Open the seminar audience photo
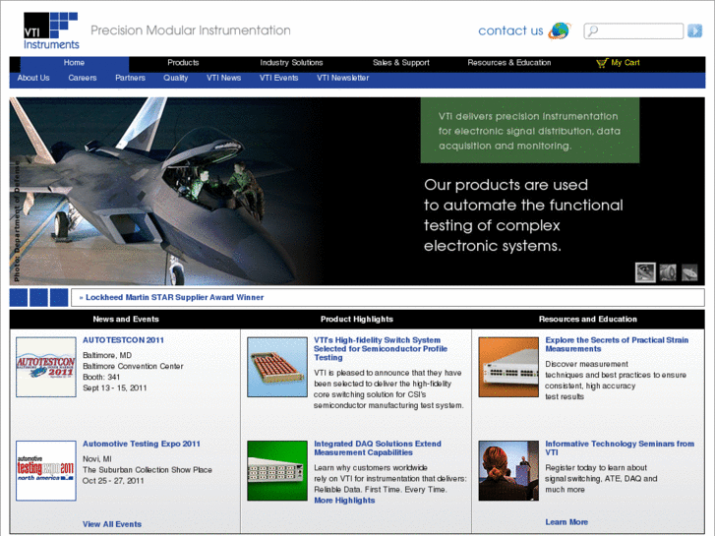This screenshot has width=715, height=536. tap(508, 471)
